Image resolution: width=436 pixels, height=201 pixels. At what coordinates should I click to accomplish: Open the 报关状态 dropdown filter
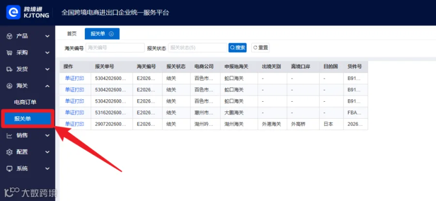point(198,47)
